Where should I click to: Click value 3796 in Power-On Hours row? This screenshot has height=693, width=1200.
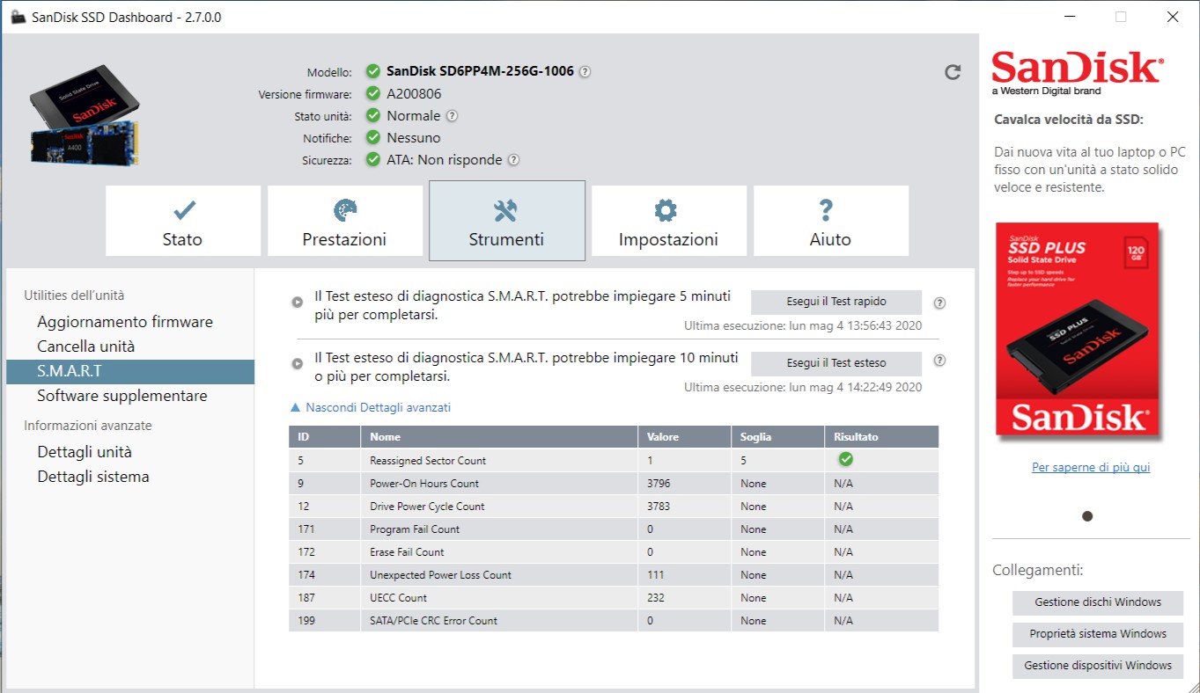coord(659,484)
